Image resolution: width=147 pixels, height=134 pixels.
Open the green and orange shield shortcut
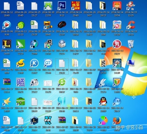click(x=117, y=82)
